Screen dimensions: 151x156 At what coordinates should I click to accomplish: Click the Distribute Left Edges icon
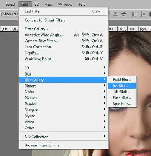[134, 14]
